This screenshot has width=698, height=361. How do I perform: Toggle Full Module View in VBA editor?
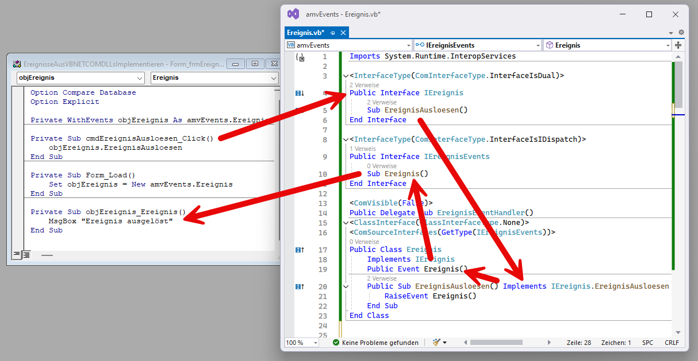pyautogui.click(x=26, y=254)
